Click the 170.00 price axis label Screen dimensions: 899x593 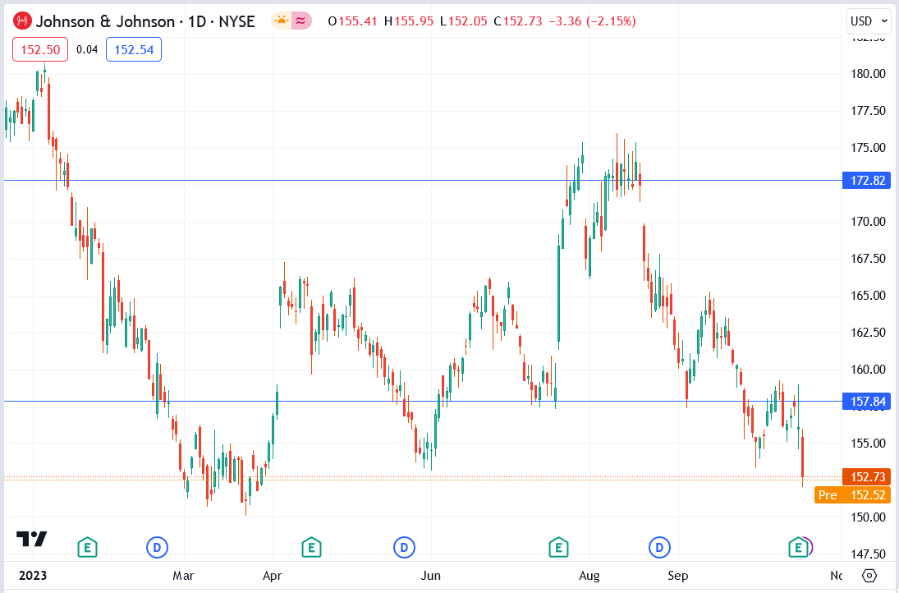pyautogui.click(x=868, y=222)
